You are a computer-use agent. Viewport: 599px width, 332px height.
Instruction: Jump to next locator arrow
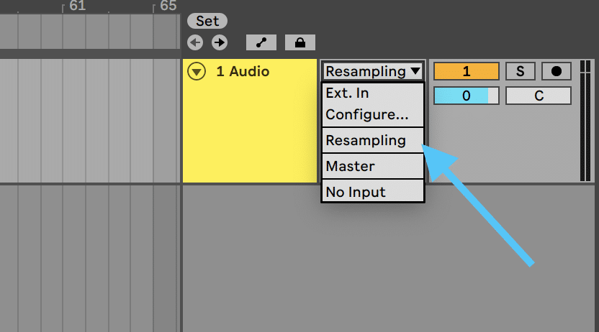[x=220, y=42]
